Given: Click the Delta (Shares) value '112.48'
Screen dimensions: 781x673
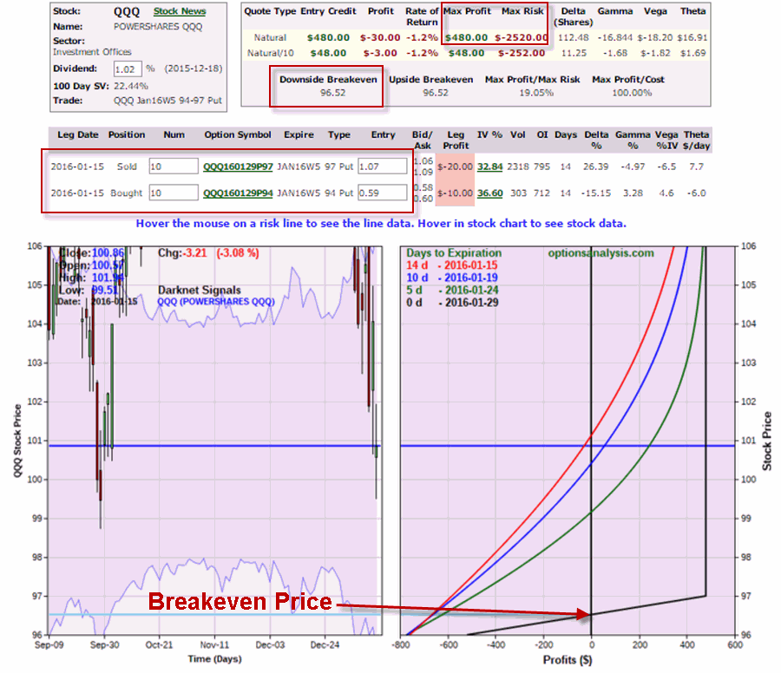Looking at the screenshot, I should point(574,37).
